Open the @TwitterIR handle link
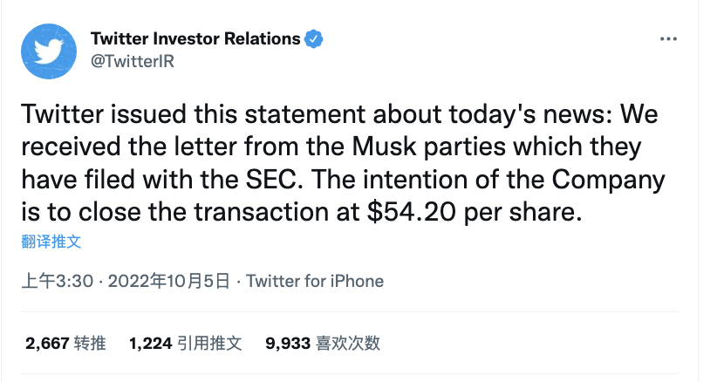This screenshot has width=724, height=382. [132, 61]
